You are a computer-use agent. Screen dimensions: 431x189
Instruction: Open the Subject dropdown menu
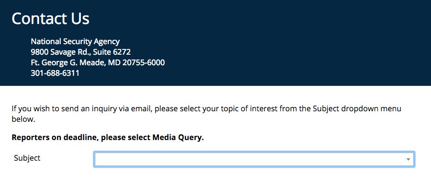coord(254,159)
